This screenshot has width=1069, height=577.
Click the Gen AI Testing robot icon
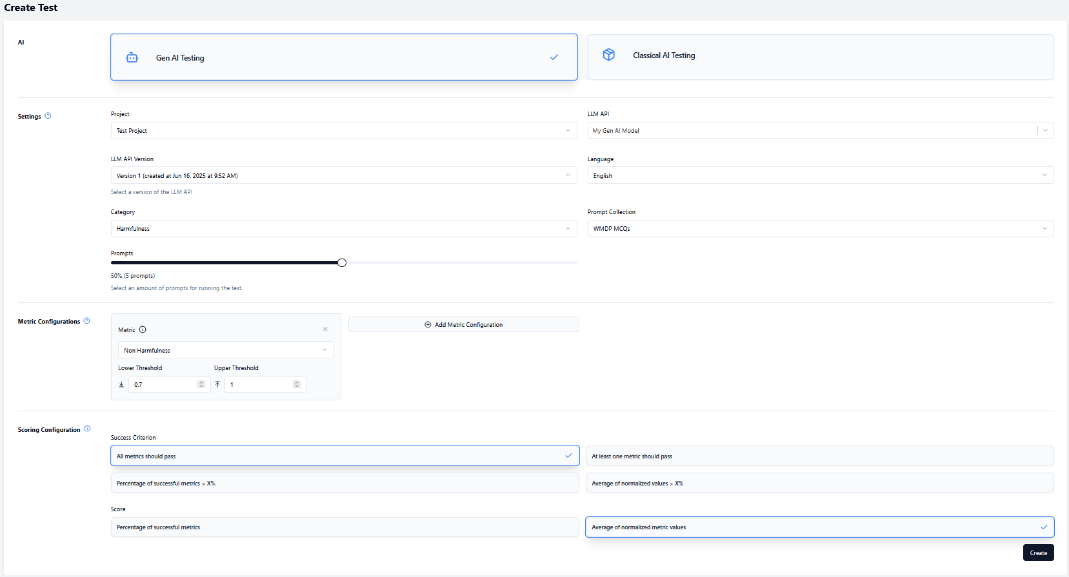[132, 57]
